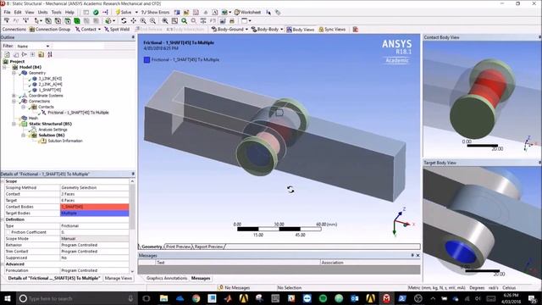Click the highlighted folder icon in Outline toolbar
The width and height of the screenshot is (542, 305).
41,54
